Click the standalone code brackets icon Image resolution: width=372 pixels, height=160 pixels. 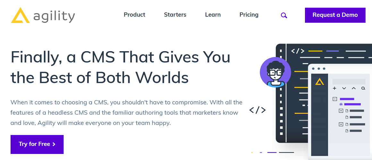click(x=257, y=110)
